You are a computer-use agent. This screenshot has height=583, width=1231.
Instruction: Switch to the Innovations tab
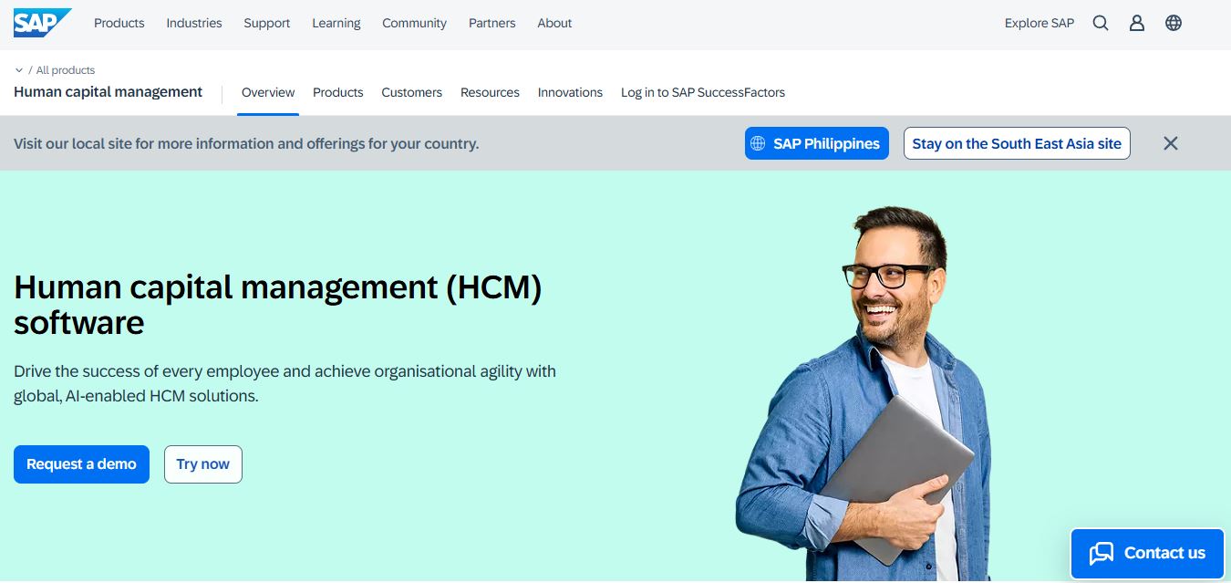pos(570,92)
